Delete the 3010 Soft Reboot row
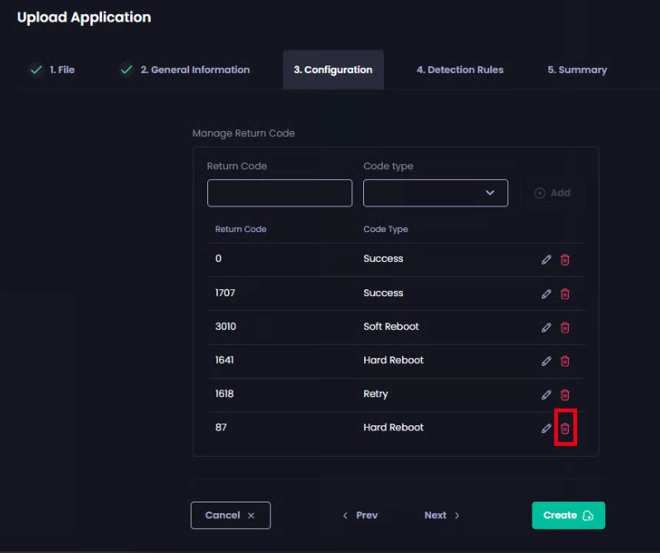The width and height of the screenshot is (660, 553). pos(565,327)
